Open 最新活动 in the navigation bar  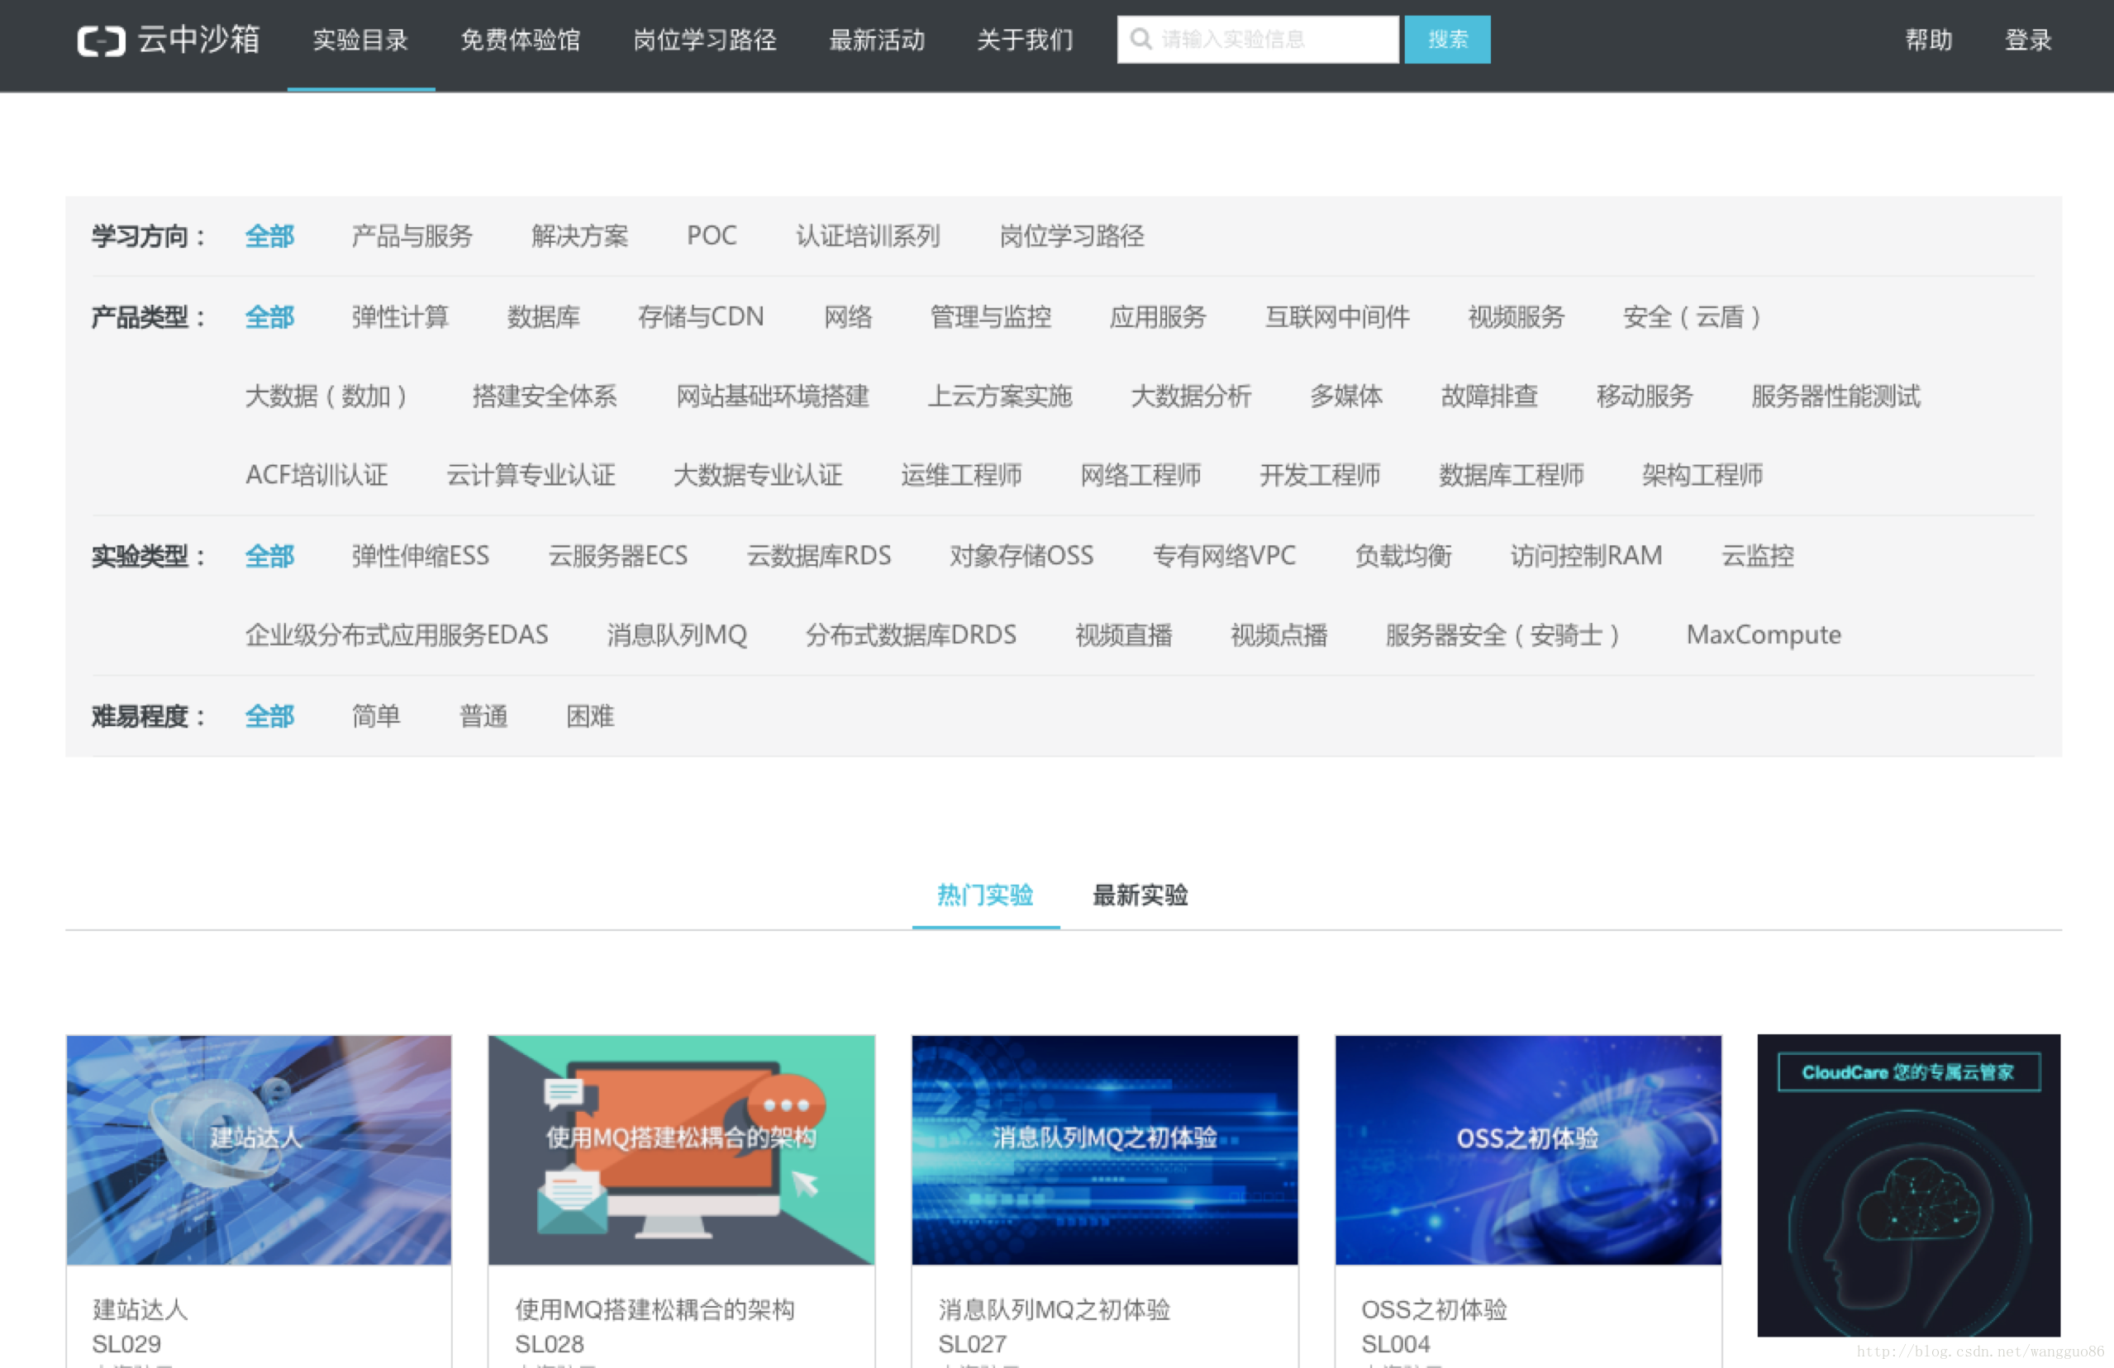click(x=878, y=40)
